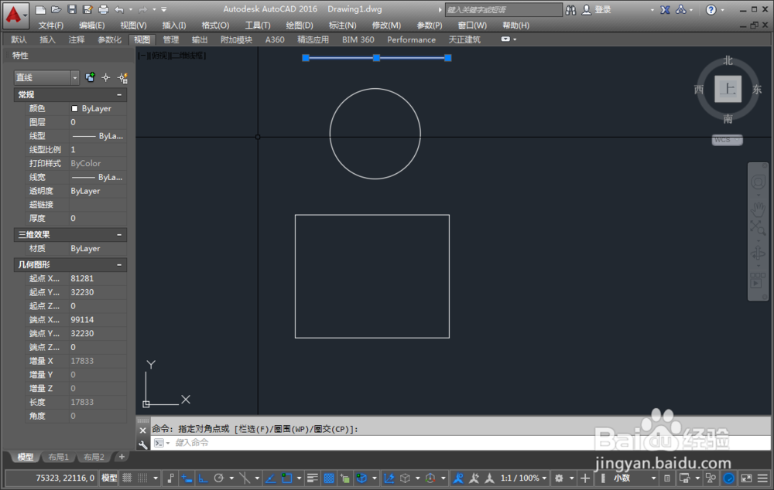Screen dimensions: 774x490
Task: Click the Autodesk Exchange X icon
Action: [x=666, y=10]
